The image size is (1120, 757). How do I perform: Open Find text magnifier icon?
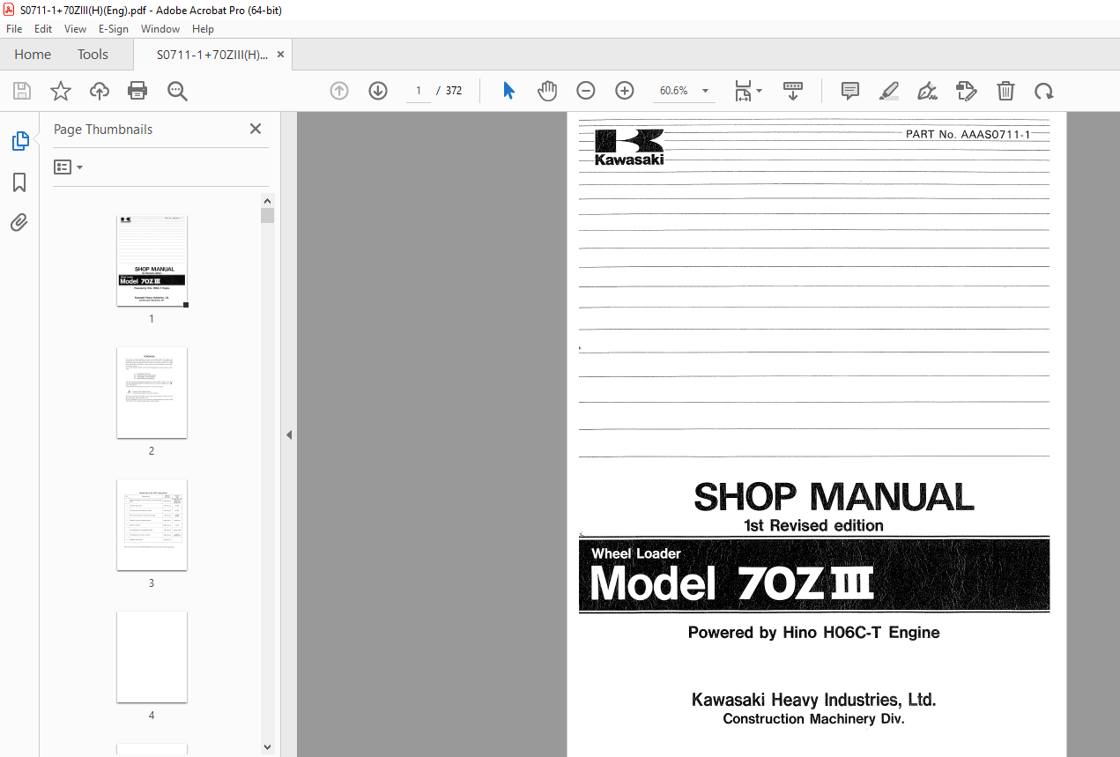[x=177, y=91]
